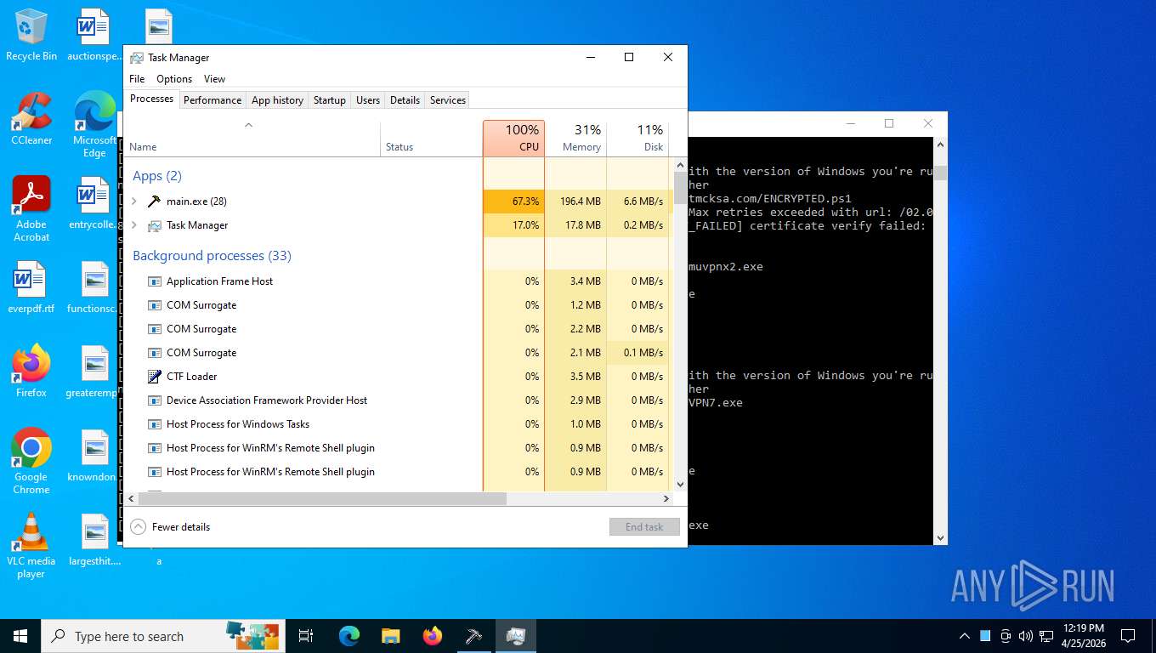
Task: Select the CTF Loader process row
Action: tap(398, 377)
